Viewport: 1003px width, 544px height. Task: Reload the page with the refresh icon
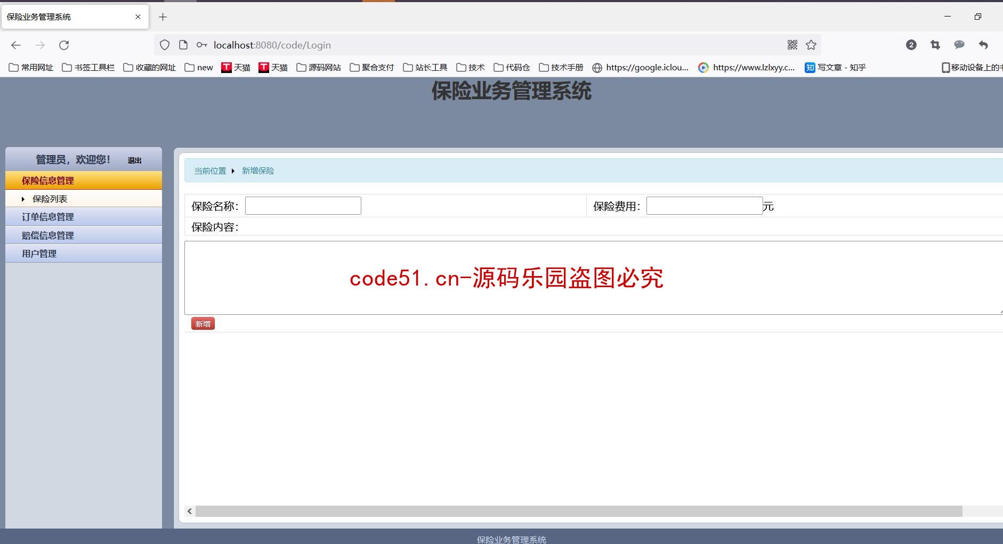point(64,45)
